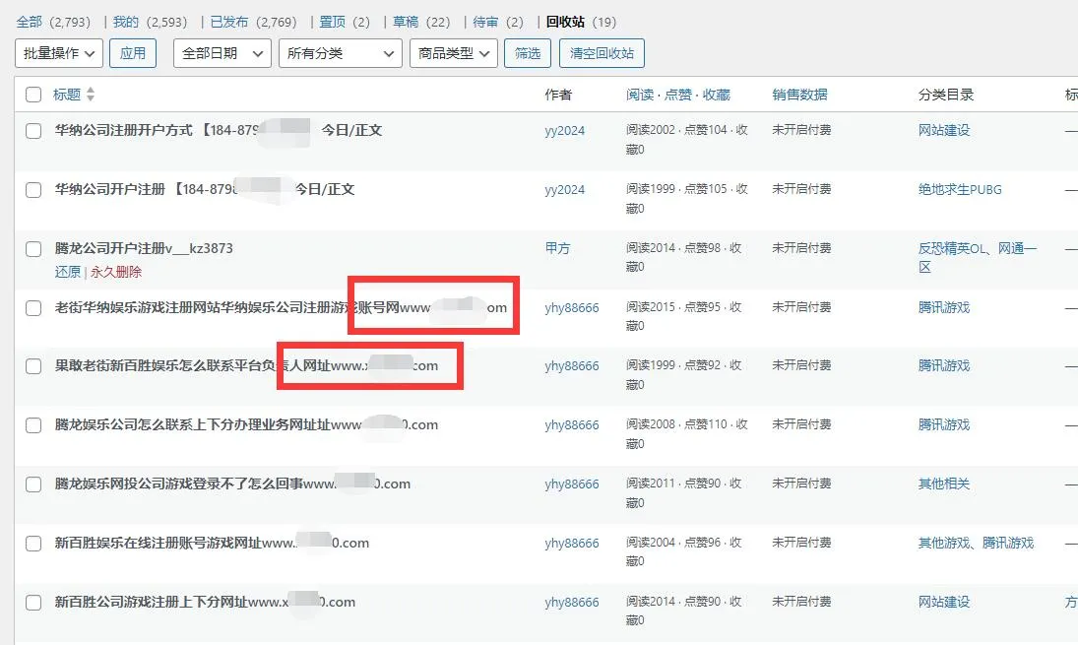The width and height of the screenshot is (1078, 645).
Task: Switch to the 草稿 filter tab
Action: [x=406, y=22]
